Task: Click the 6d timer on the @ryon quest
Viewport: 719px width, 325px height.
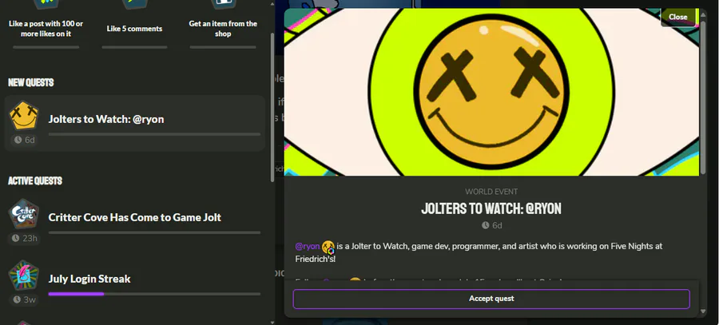Action: pyautogui.click(x=24, y=140)
